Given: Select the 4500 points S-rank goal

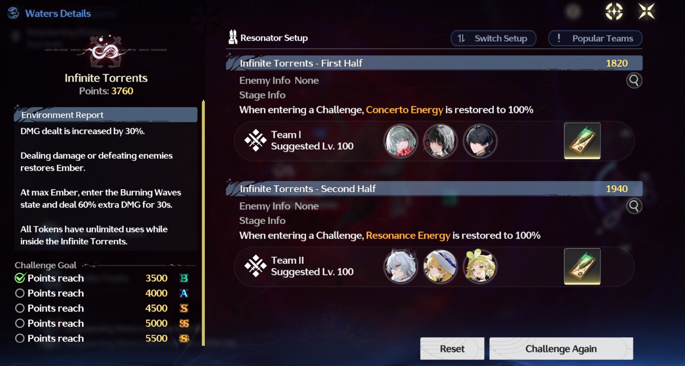Looking at the screenshot, I should coord(102,308).
